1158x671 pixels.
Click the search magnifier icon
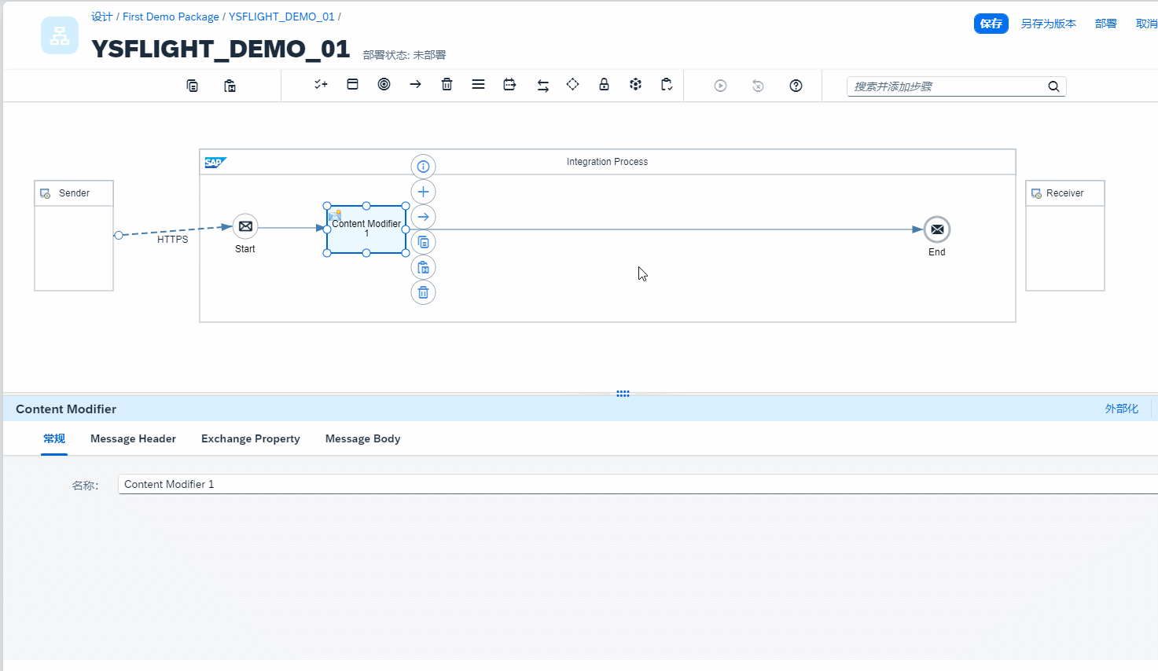coord(1053,86)
